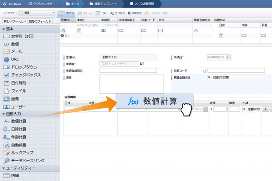Switch to フォーム view
Image resolution: width=272 pixels, height=181 pixels.
pos(85,13)
